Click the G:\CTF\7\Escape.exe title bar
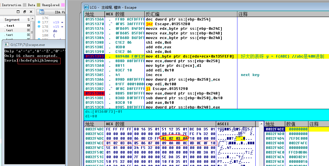The height and width of the screenshot is (166, 329). [x=28, y=45]
